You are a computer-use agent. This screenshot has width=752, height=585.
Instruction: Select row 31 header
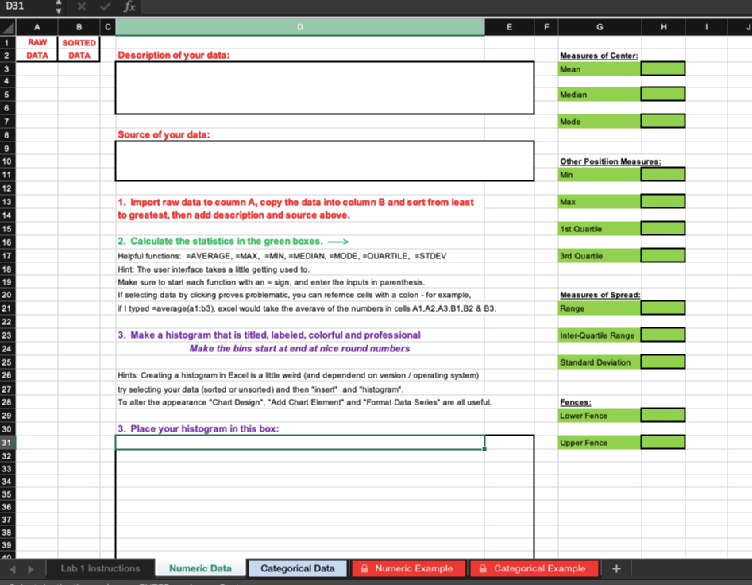pyautogui.click(x=8, y=443)
